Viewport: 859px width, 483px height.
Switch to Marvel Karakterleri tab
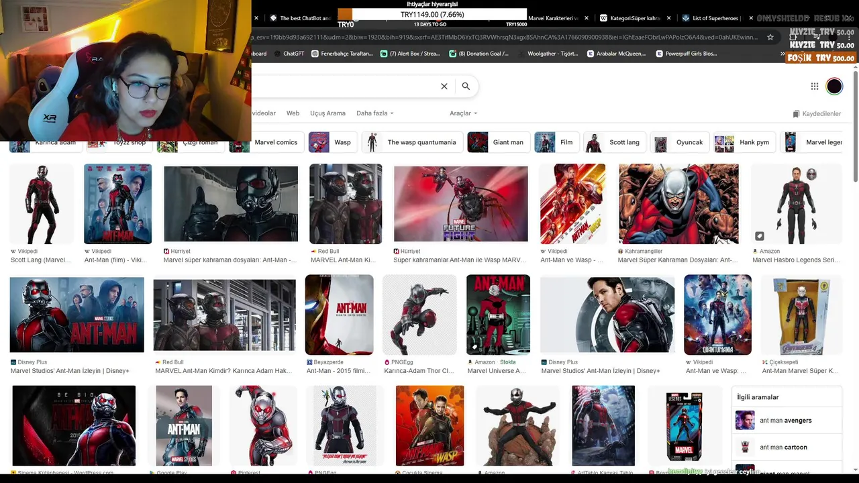point(552,18)
